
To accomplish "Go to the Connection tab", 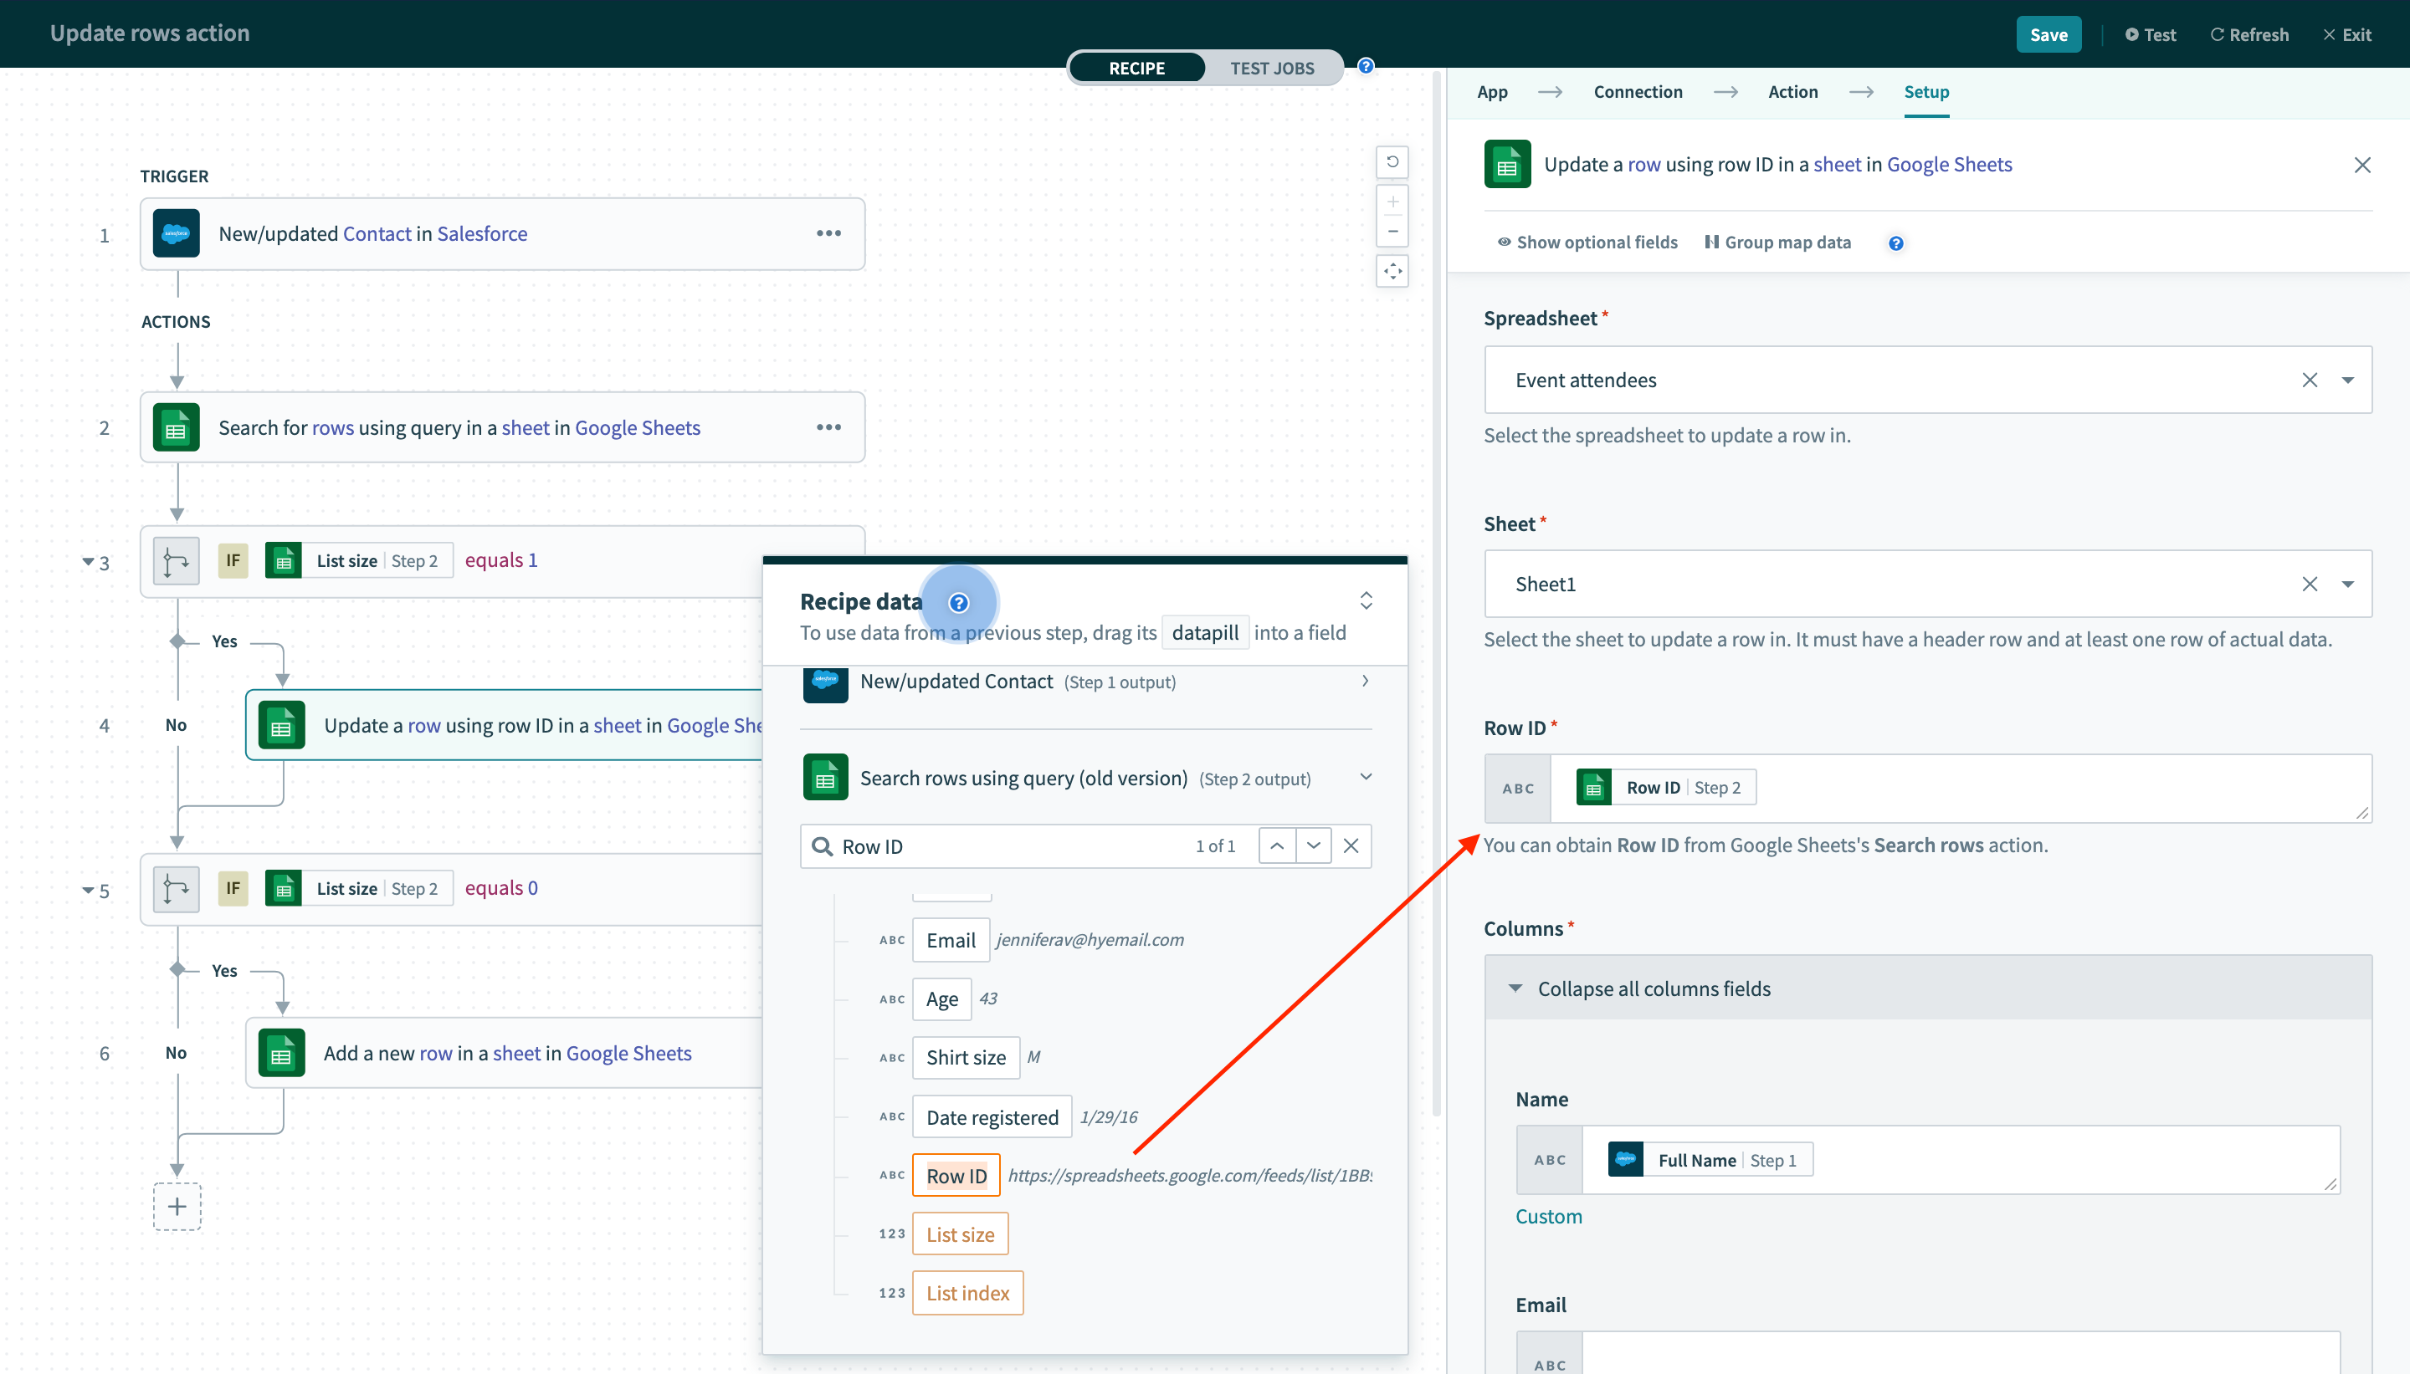I will (x=1638, y=91).
